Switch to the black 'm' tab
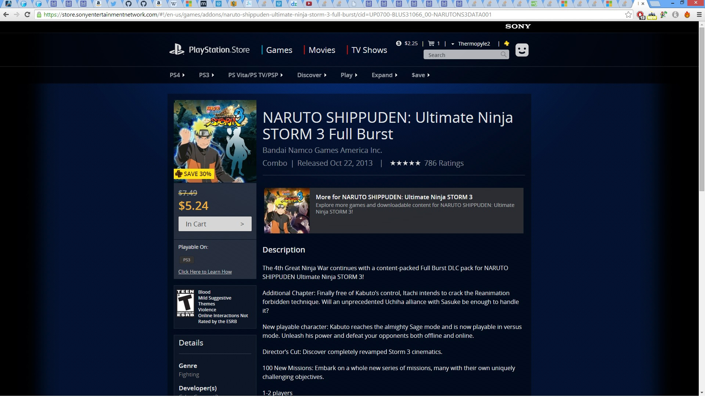 [204, 4]
